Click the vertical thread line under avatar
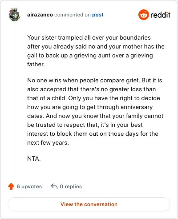The height and width of the screenshot is (219, 178). [x=15, y=99]
